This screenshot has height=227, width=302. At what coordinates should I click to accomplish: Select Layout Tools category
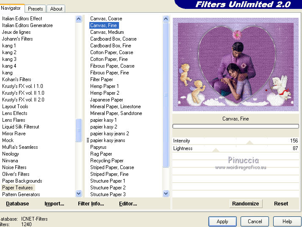(15, 107)
